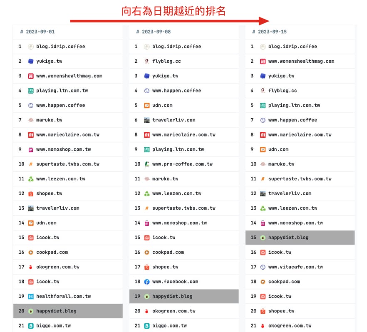Select the yukigo.tw icon in 2023-09-01 column
The width and height of the screenshot is (367, 332).
pos(31,61)
